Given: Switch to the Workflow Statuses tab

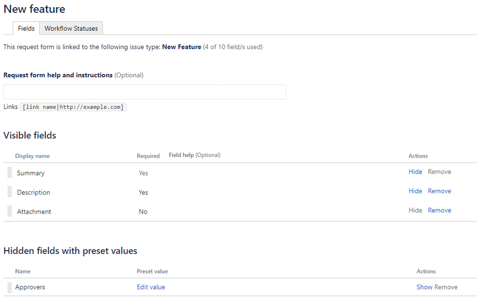Looking at the screenshot, I should point(71,29).
